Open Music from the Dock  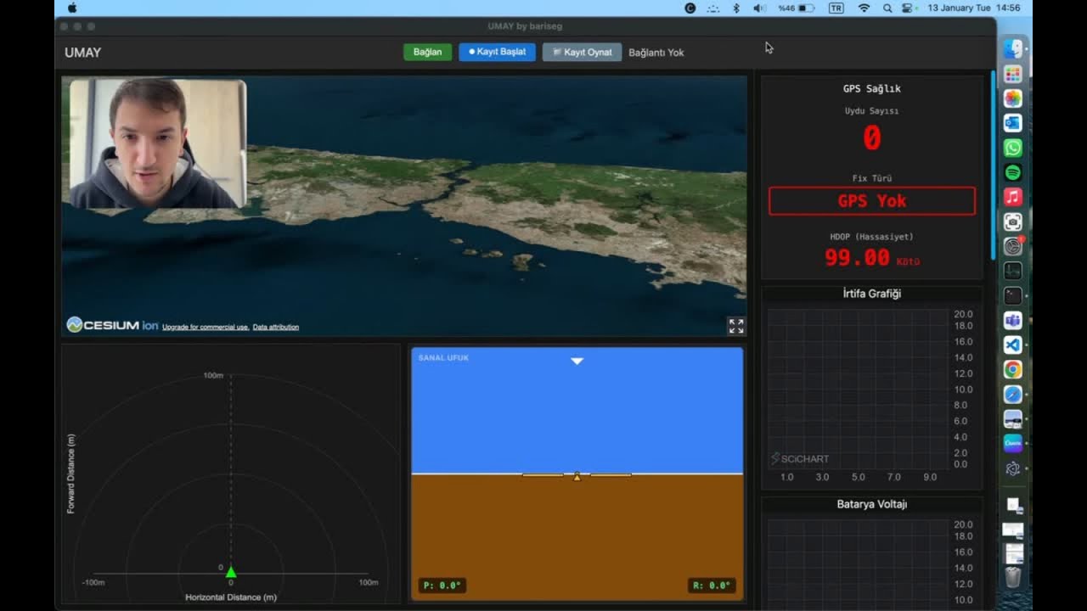point(1013,197)
